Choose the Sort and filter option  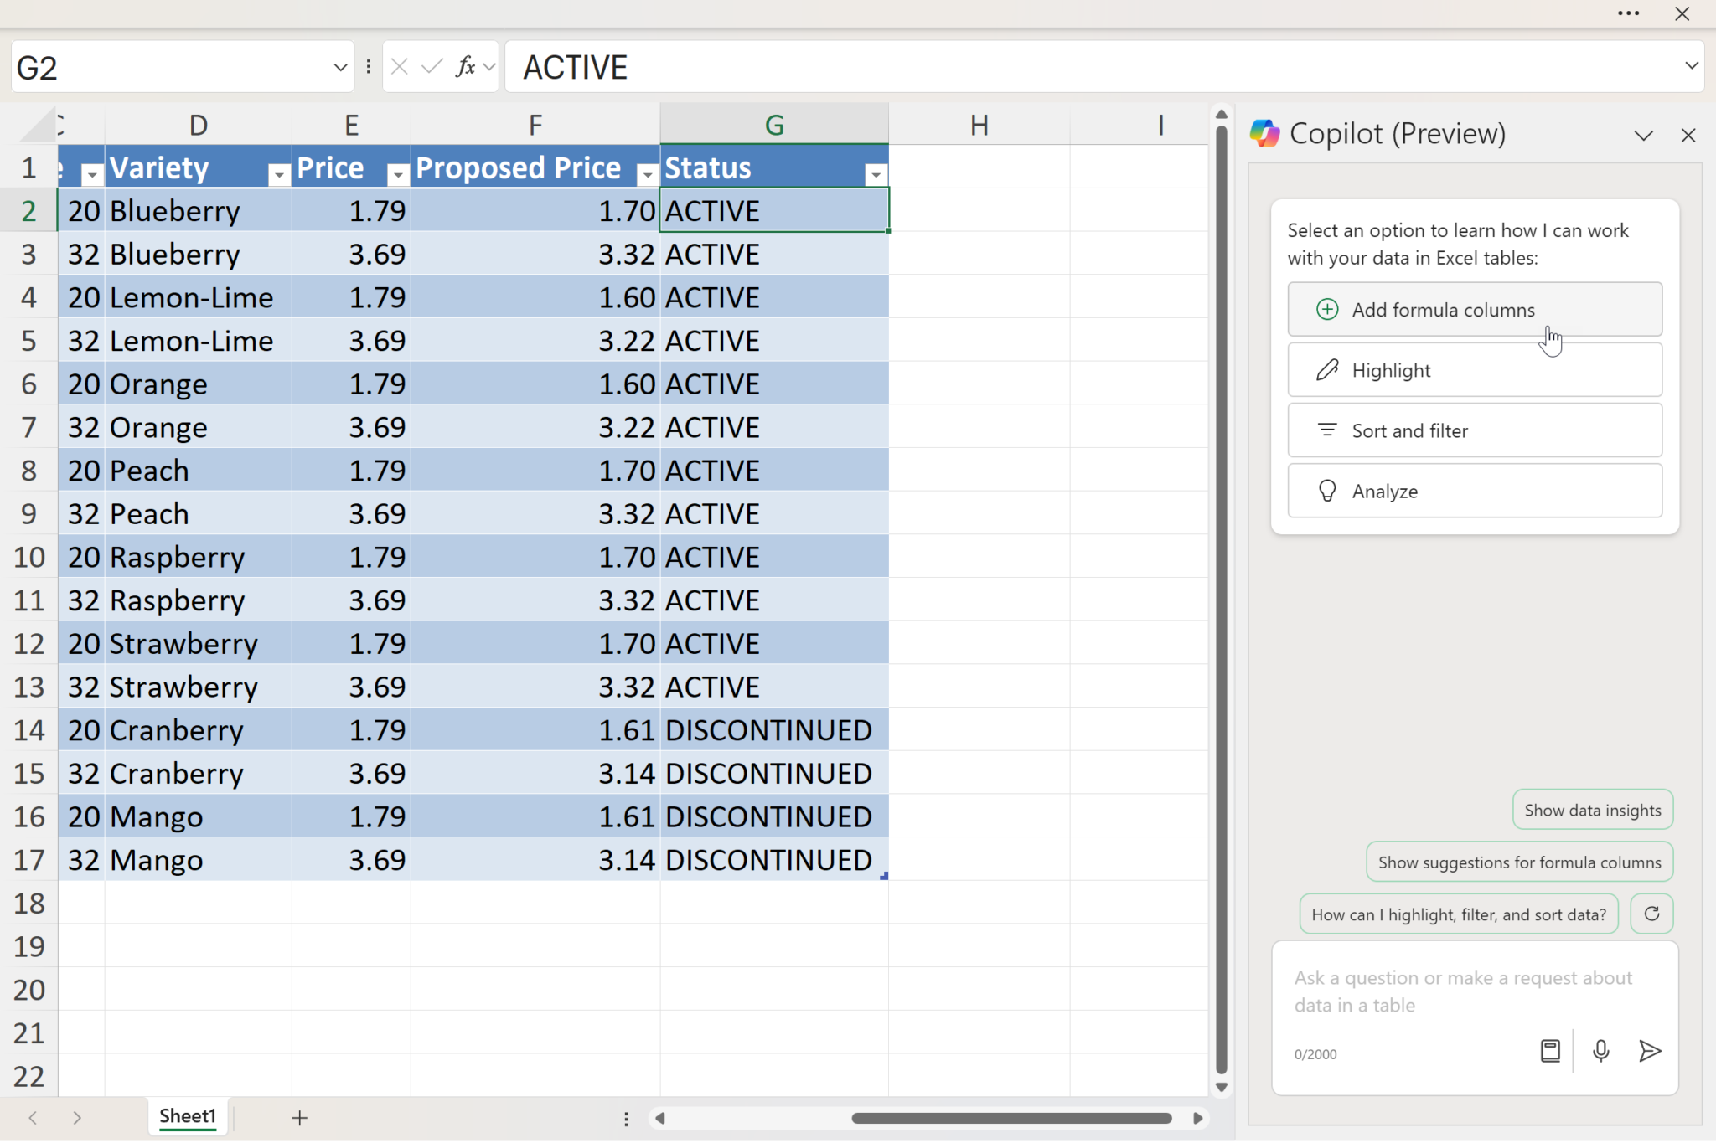click(x=1474, y=430)
